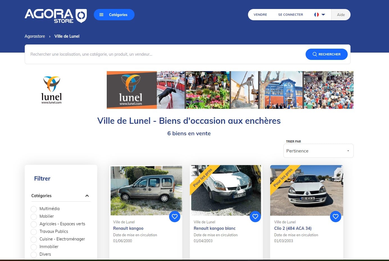
Task: Click the Filtrer panel heading
Action: (x=42, y=179)
